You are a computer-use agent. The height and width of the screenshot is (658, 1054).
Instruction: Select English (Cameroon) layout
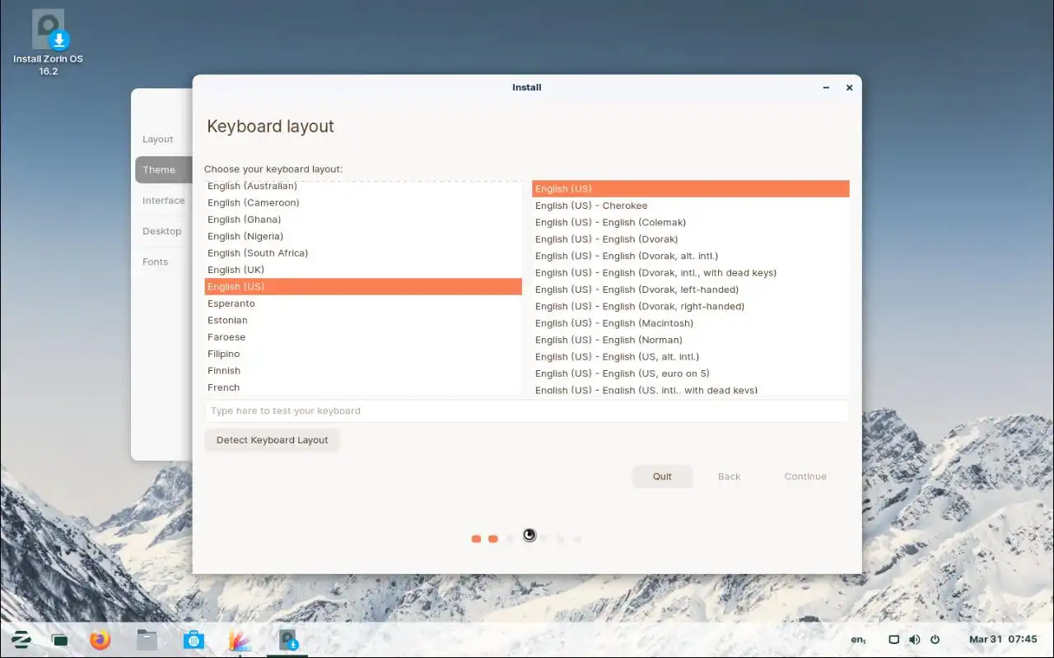[363, 202]
